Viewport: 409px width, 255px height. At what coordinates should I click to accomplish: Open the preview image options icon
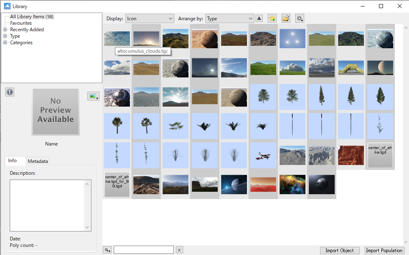(x=93, y=96)
